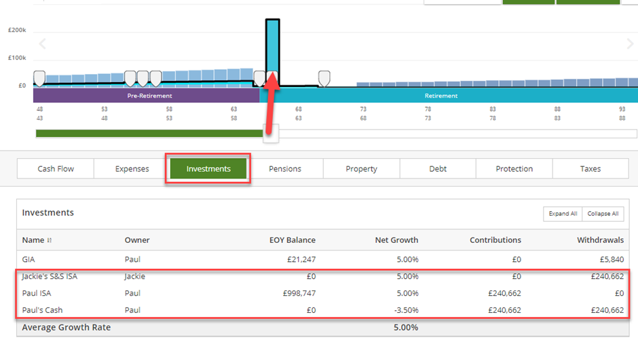This screenshot has height=340, width=638.
Task: Click the left chart navigation arrow
Action: coord(42,43)
